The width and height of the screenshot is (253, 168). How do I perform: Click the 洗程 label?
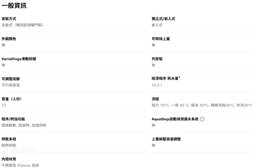[x=155, y=99]
